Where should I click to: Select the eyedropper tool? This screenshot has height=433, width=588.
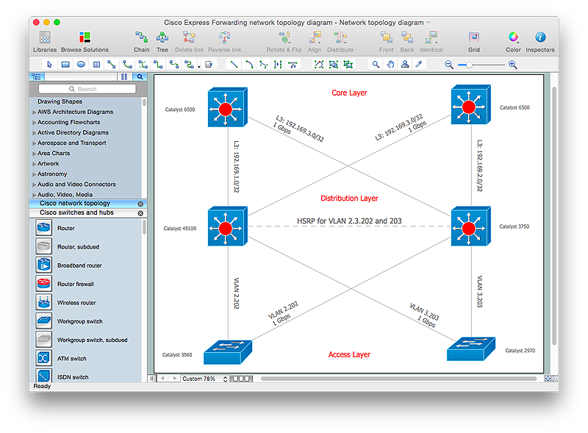coord(419,65)
